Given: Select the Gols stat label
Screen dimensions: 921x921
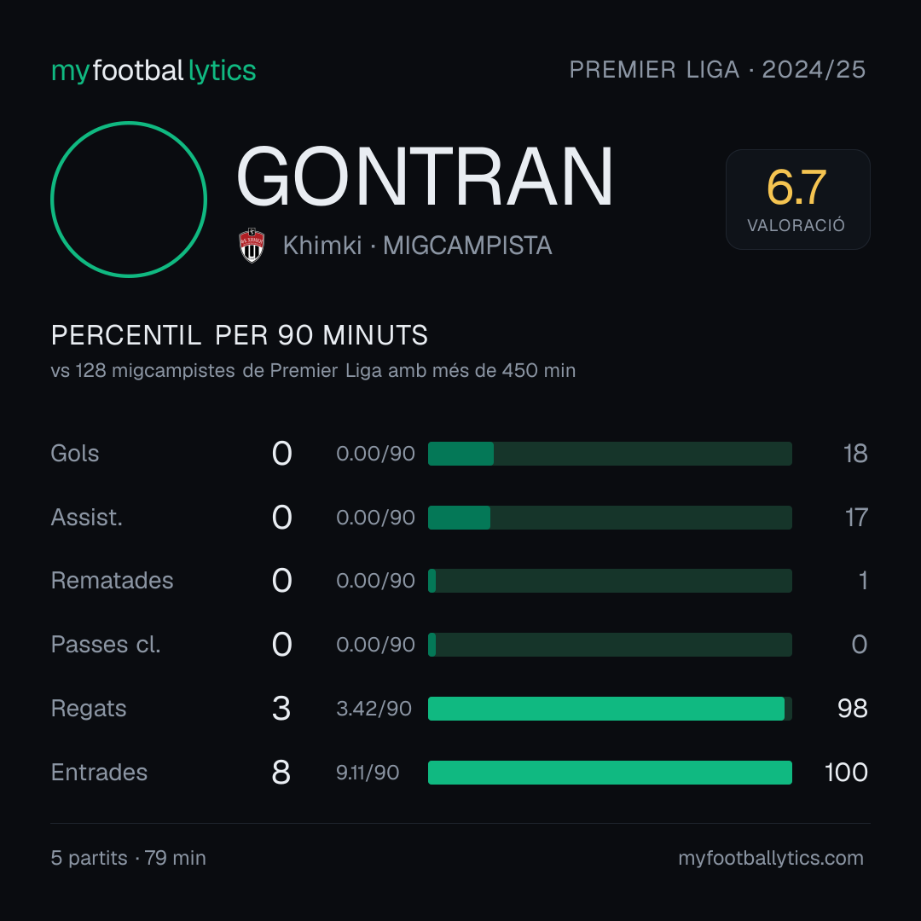Looking at the screenshot, I should click(x=75, y=454).
